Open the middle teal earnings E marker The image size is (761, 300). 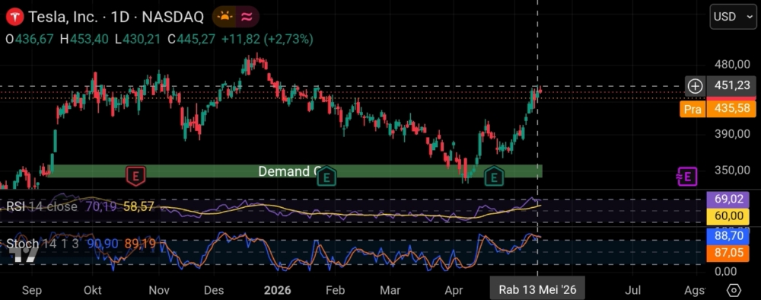point(326,177)
